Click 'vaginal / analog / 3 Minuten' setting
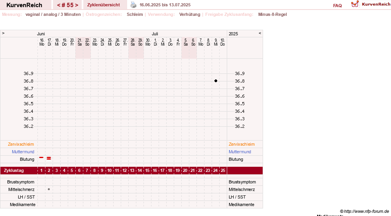Viewport: 391px width, 216px height. (53, 14)
